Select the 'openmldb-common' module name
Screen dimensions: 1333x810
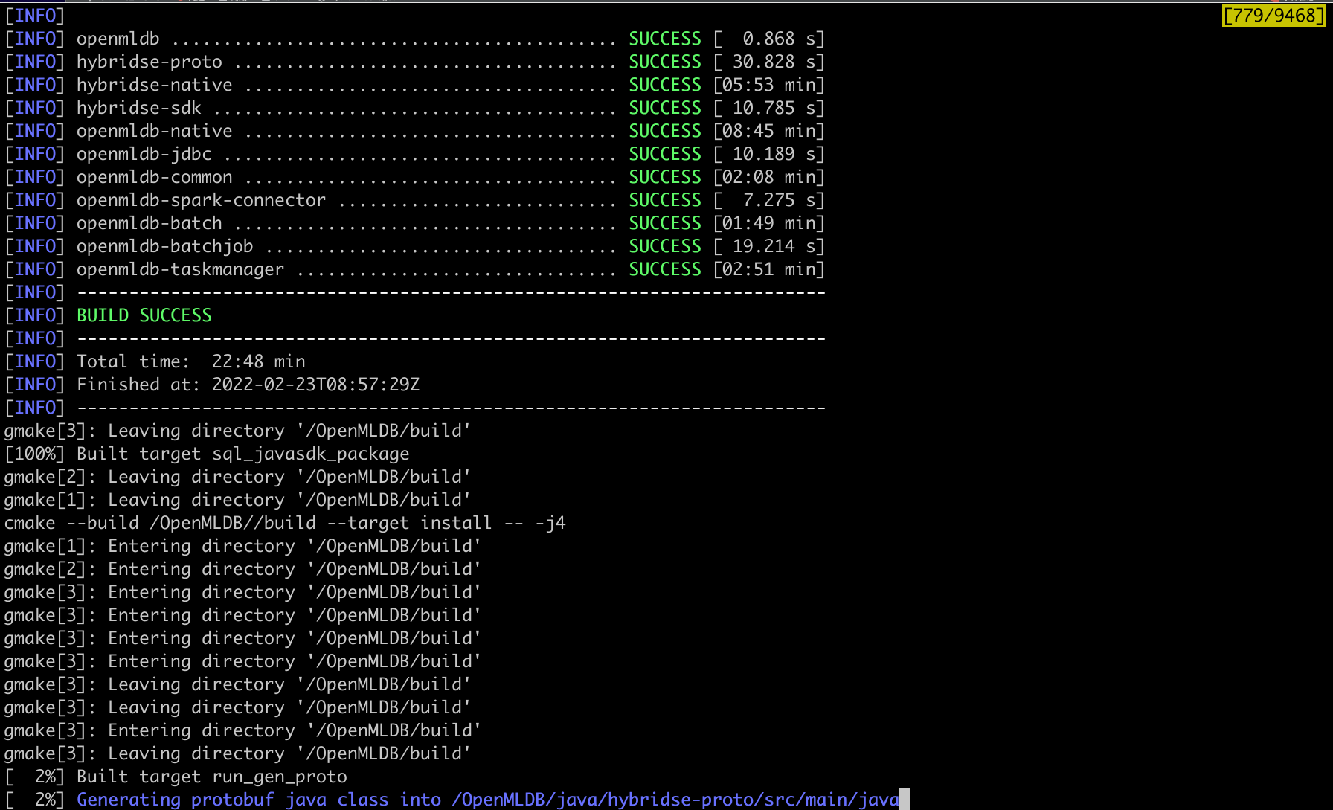[x=154, y=177]
